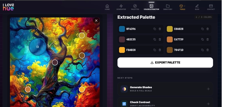Image resolution: width=235 pixels, height=107 pixels.
Task: Click the blue 0F6396 color swatch
Action: pyautogui.click(x=122, y=29)
